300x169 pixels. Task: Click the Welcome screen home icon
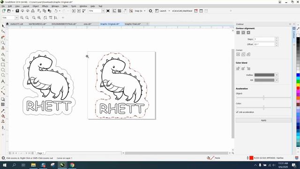coord(7,24)
